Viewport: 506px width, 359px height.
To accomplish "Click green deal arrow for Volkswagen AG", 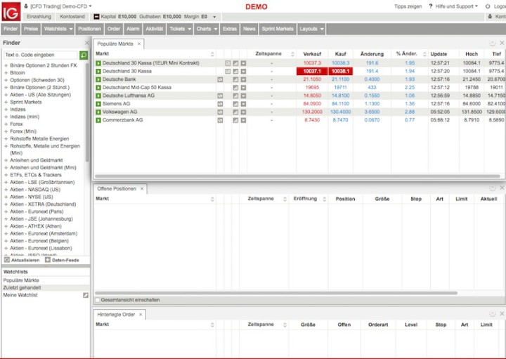I will click(98, 112).
